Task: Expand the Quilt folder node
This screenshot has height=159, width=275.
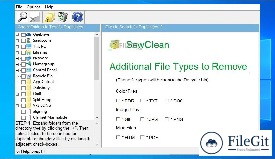Action: point(17,94)
